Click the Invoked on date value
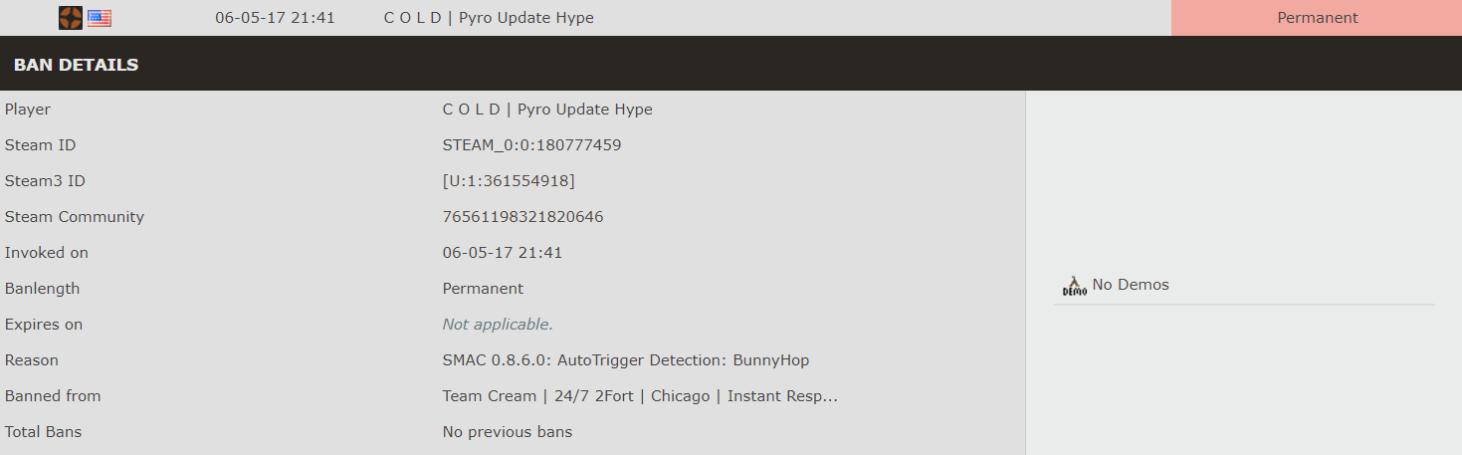Screen dimensions: 1462x455 tap(503, 253)
